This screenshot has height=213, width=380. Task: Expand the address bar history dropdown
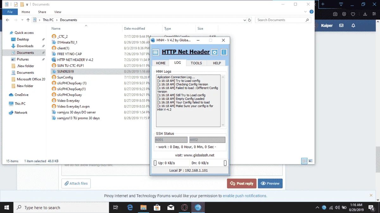(x=244, y=20)
